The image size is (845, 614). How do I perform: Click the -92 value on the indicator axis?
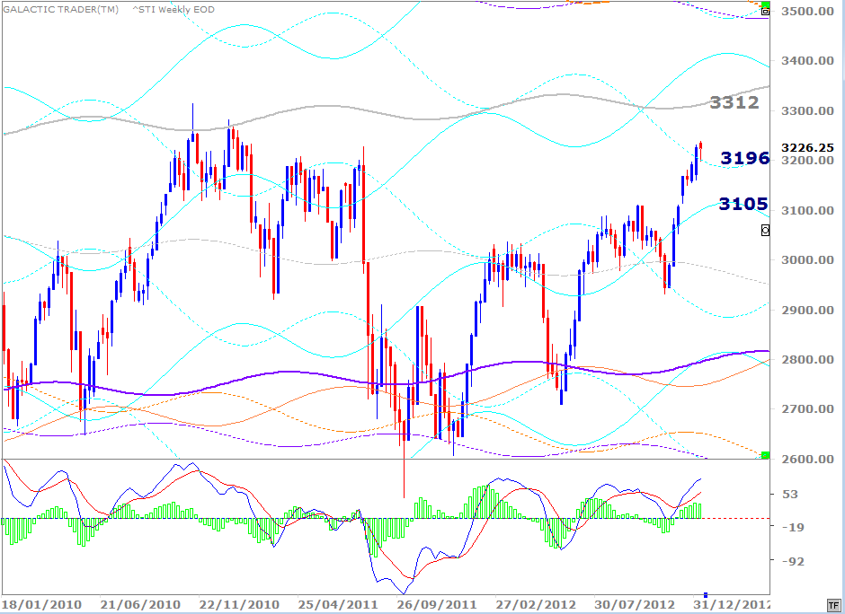coord(793,561)
